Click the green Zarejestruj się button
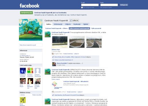 pos(26,13)
